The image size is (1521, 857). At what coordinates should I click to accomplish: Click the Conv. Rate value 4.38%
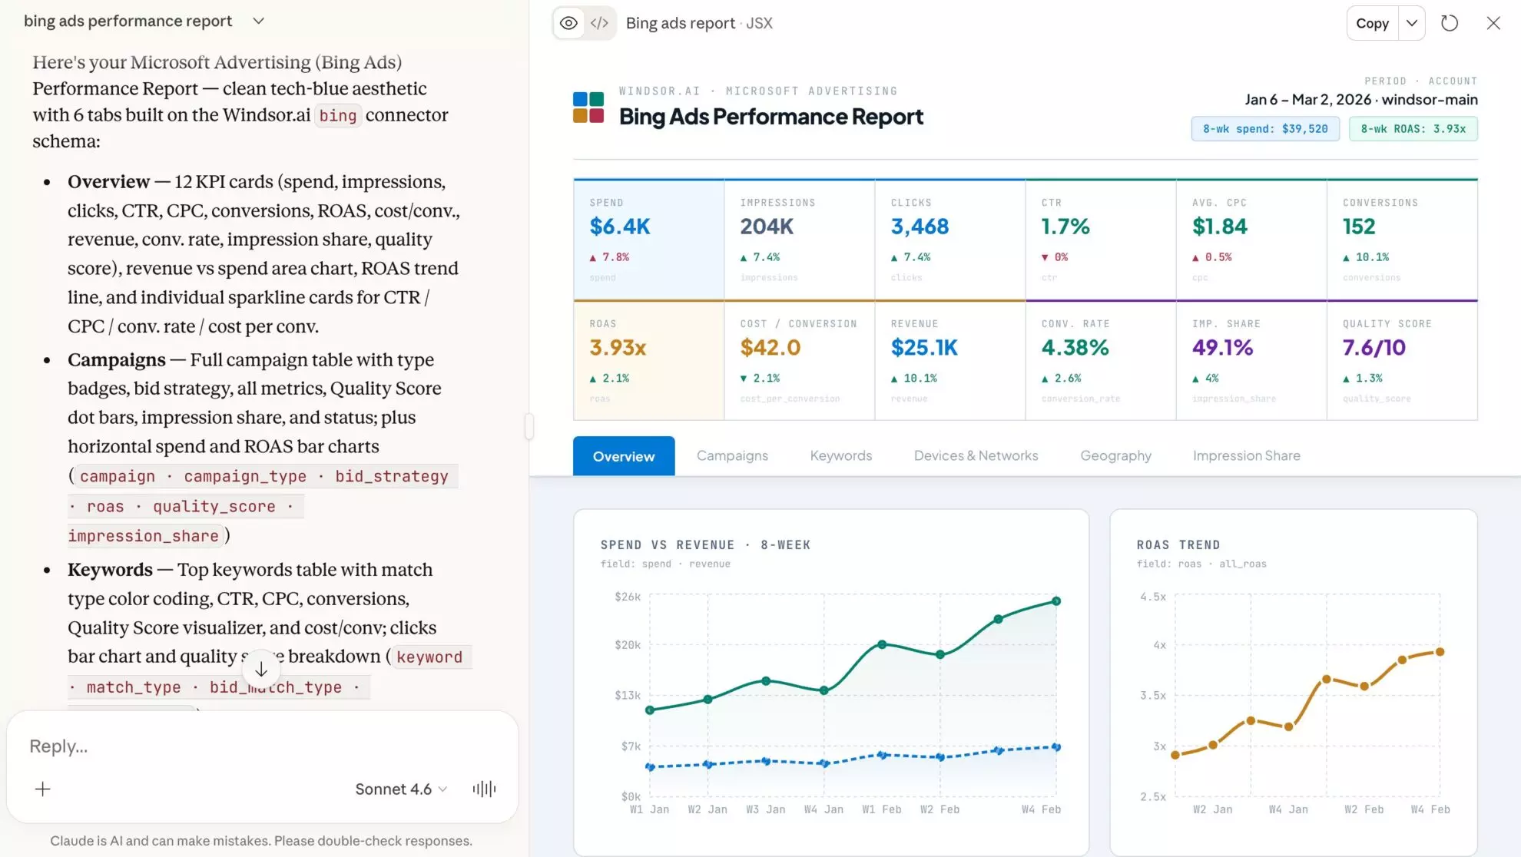pyautogui.click(x=1075, y=348)
